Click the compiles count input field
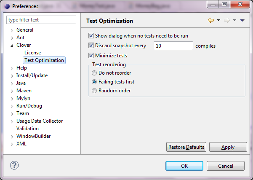 pos(173,46)
